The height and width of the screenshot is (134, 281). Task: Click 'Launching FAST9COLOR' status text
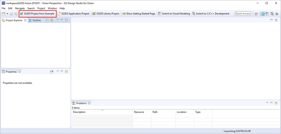click(237, 131)
